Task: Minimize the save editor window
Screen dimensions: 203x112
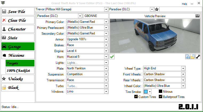Action: (192, 4)
